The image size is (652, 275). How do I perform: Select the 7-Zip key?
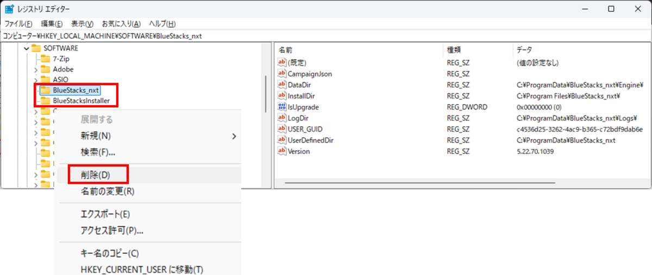pos(61,59)
